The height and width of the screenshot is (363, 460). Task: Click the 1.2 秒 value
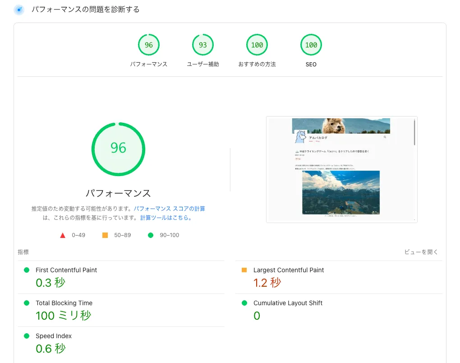coord(267,283)
